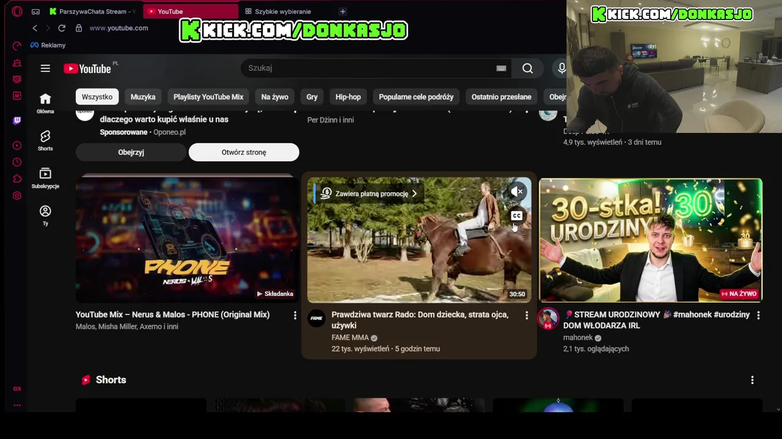
Task: Click the www.youtube.com address bar
Action: (x=119, y=28)
